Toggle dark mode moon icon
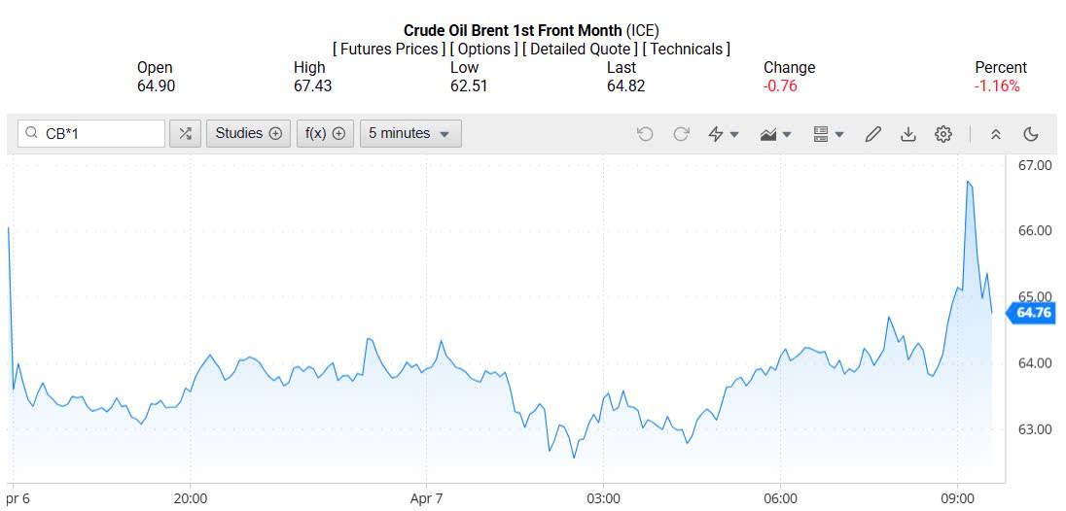 coord(1031,134)
